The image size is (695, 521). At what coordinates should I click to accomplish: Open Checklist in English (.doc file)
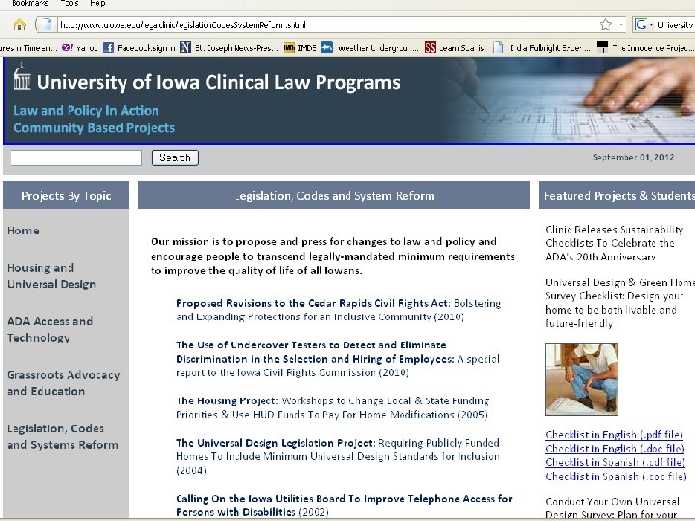[615, 449]
